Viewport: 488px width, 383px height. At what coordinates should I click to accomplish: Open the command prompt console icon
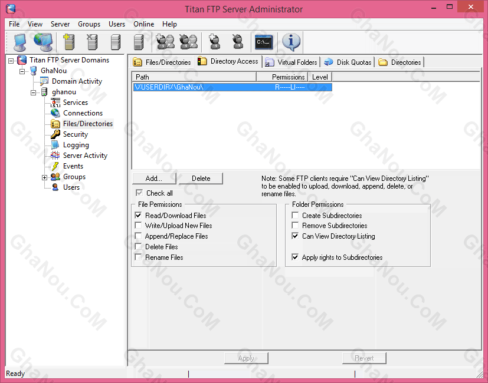point(264,42)
